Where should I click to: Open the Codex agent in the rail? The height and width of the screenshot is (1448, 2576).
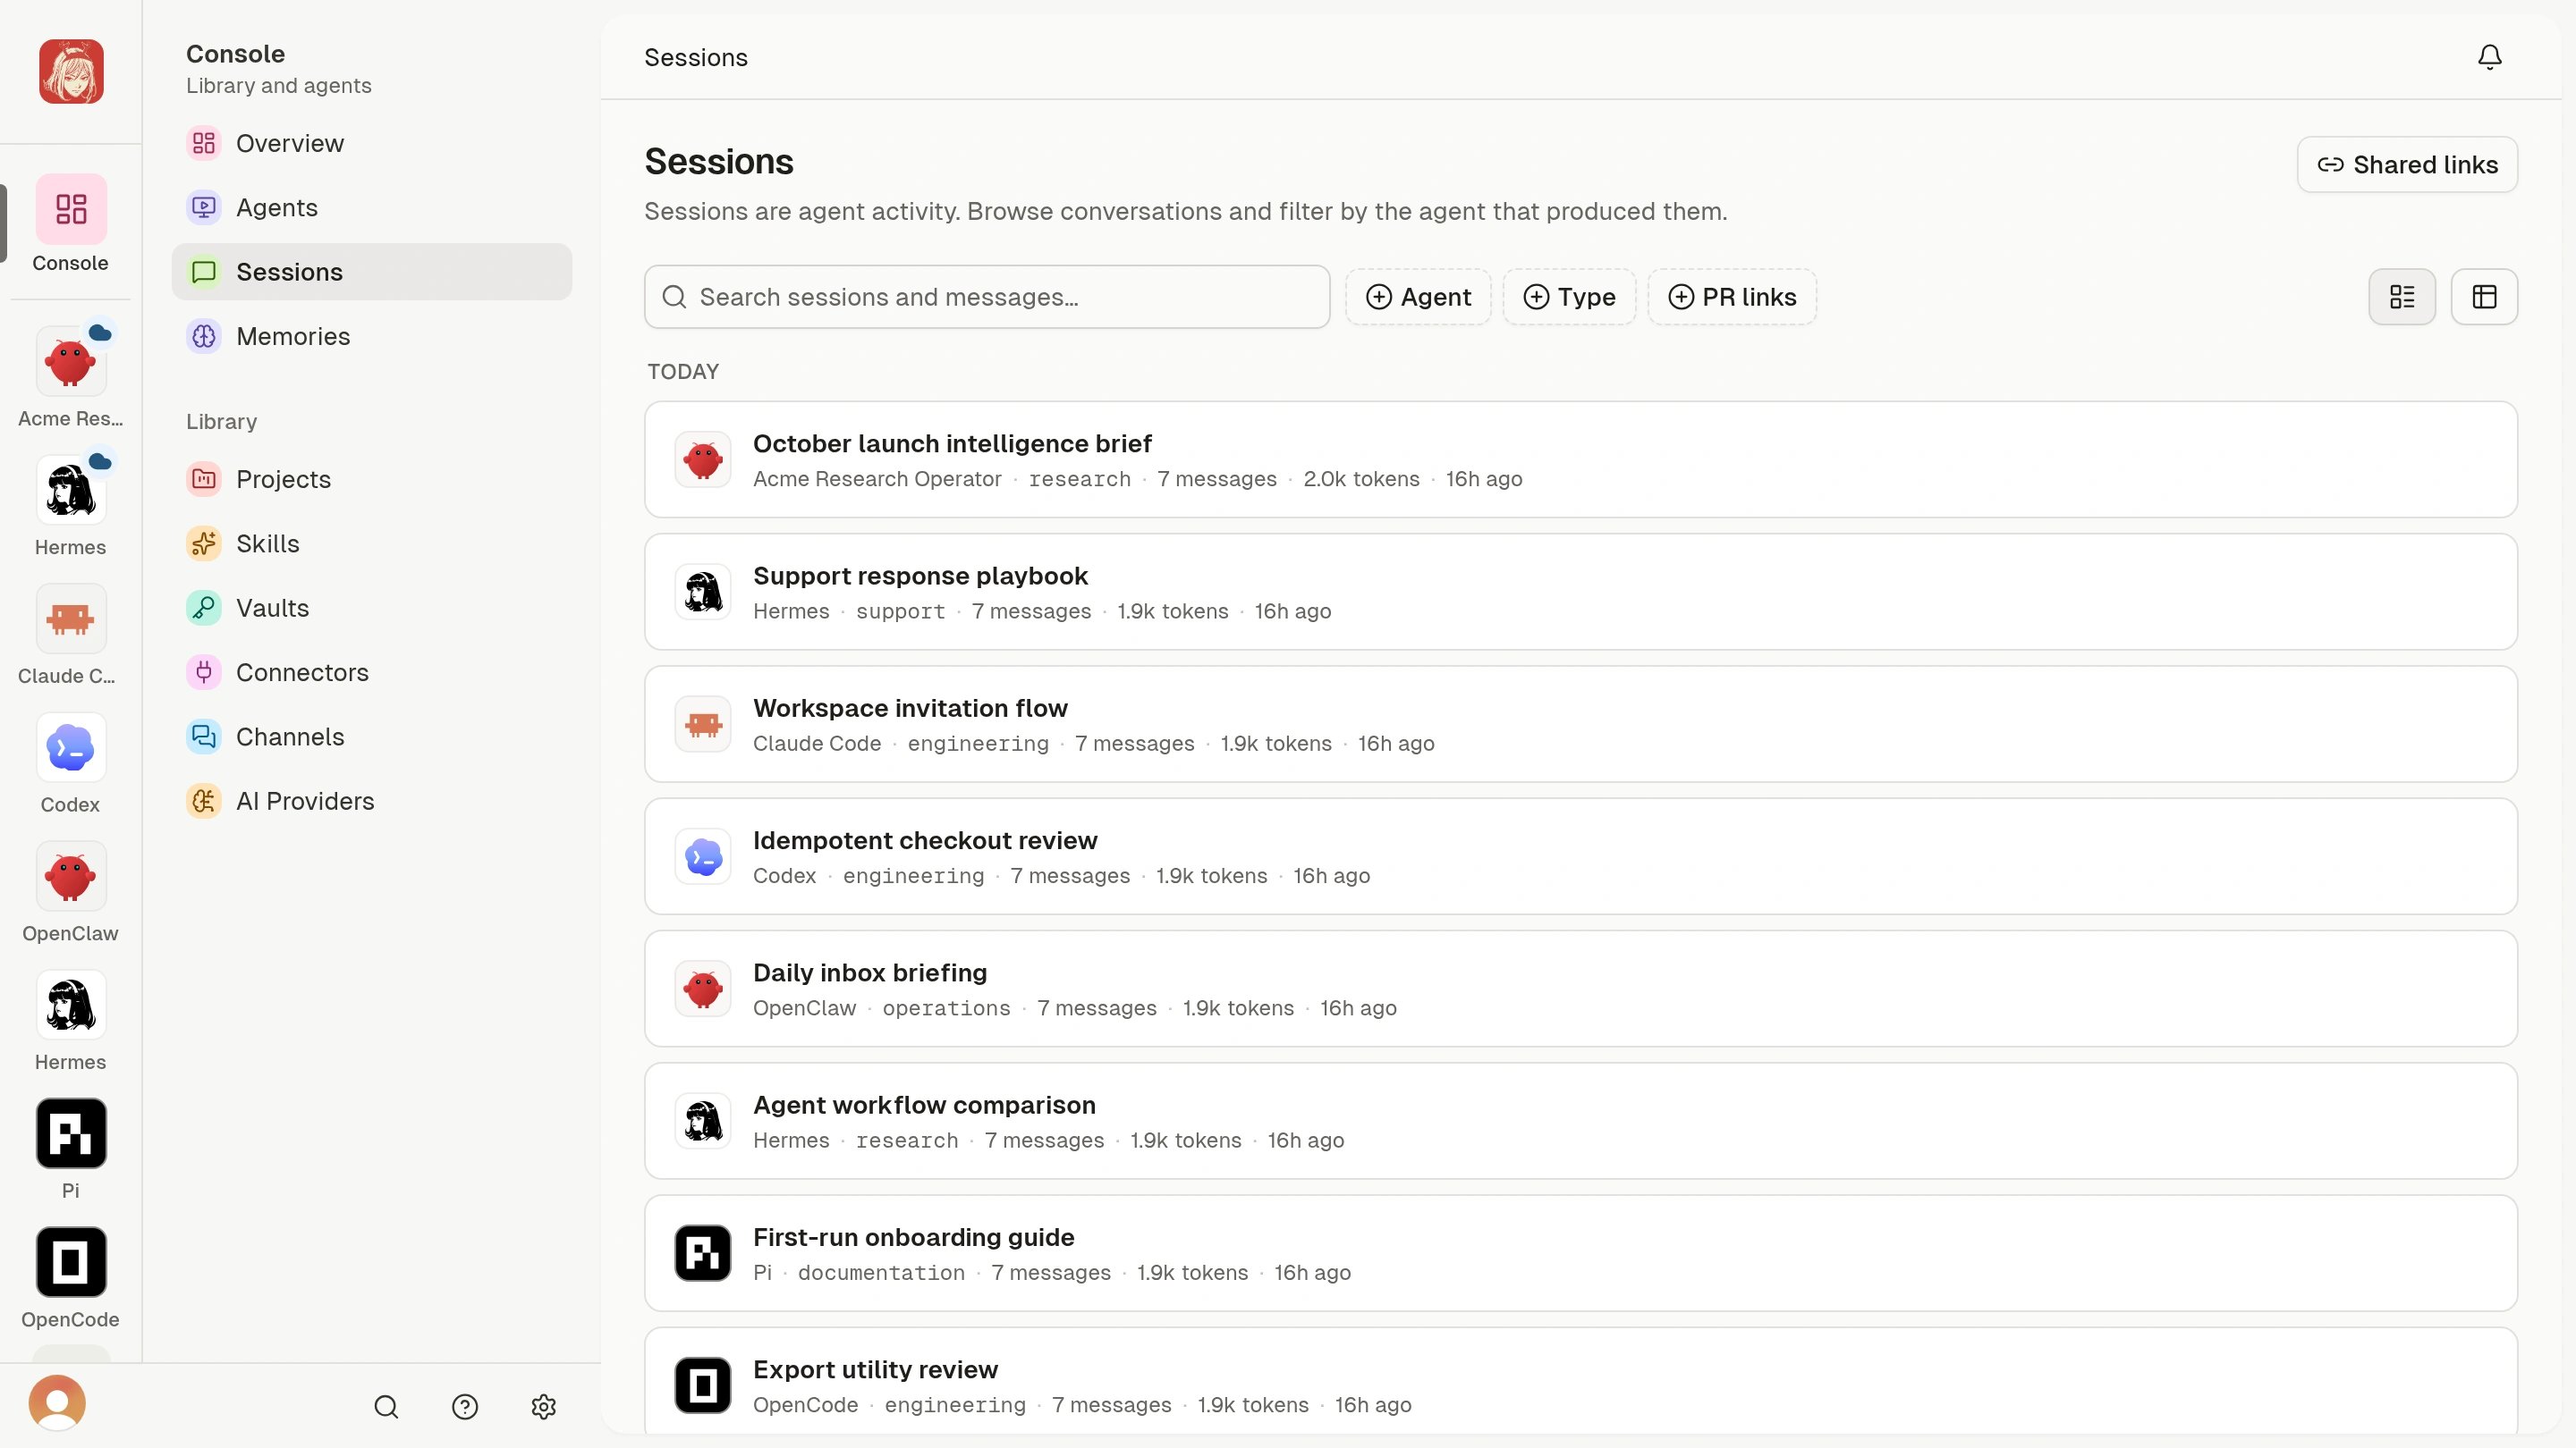pos(71,747)
